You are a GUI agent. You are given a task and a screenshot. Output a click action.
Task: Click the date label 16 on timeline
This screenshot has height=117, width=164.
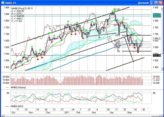(x=135, y=110)
